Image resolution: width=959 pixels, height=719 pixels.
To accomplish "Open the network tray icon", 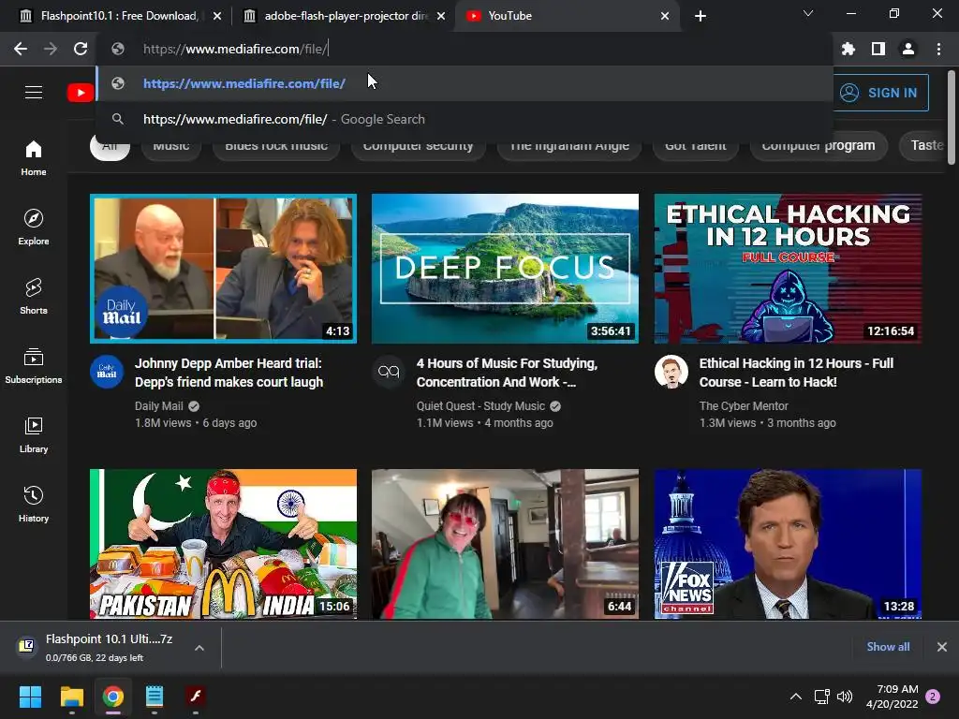I will click(821, 697).
